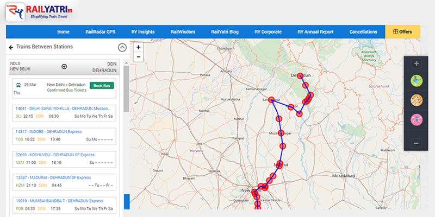Click 'New Delhi > Dehradun' text
The width and height of the screenshot is (435, 217).
click(x=66, y=85)
